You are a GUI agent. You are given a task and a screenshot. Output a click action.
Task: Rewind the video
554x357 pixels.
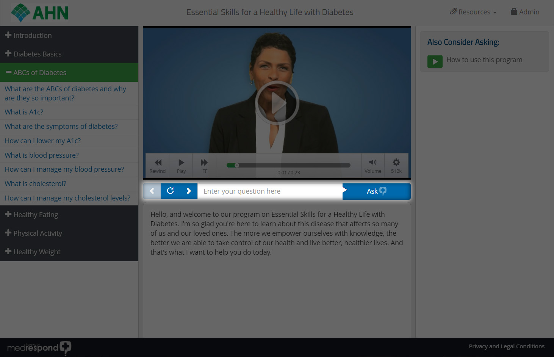click(158, 166)
